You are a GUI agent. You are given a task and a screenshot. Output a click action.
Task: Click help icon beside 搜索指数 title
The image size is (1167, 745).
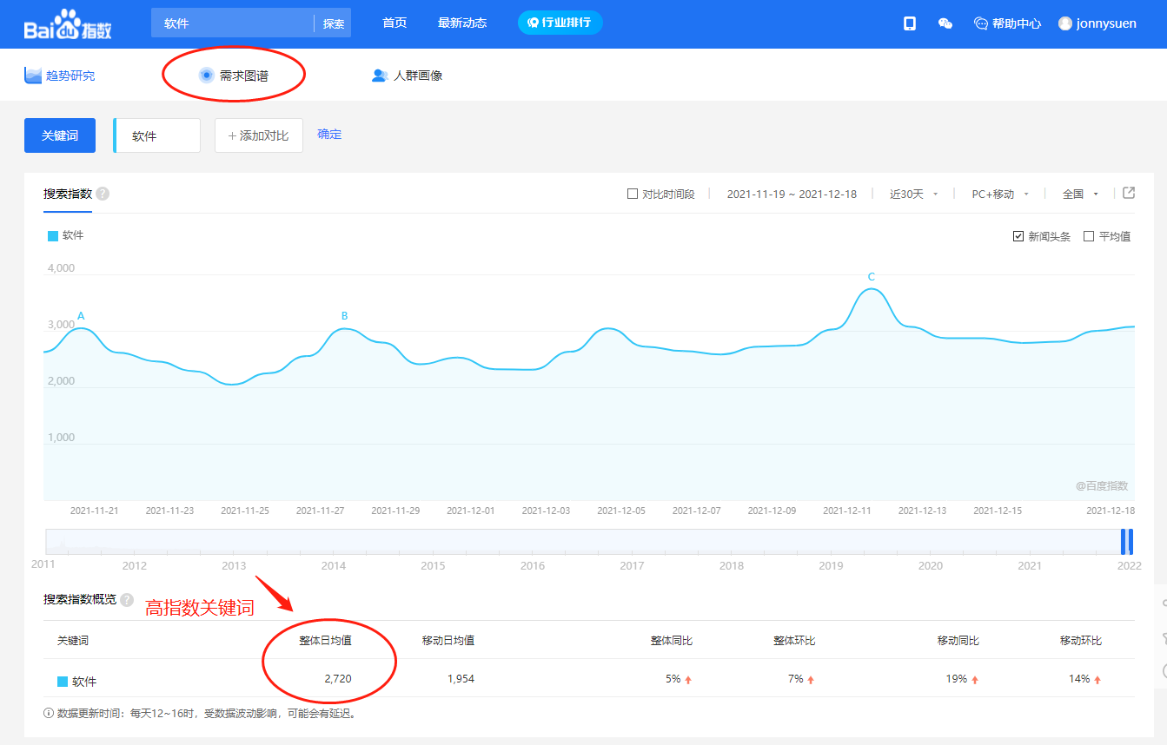(103, 194)
